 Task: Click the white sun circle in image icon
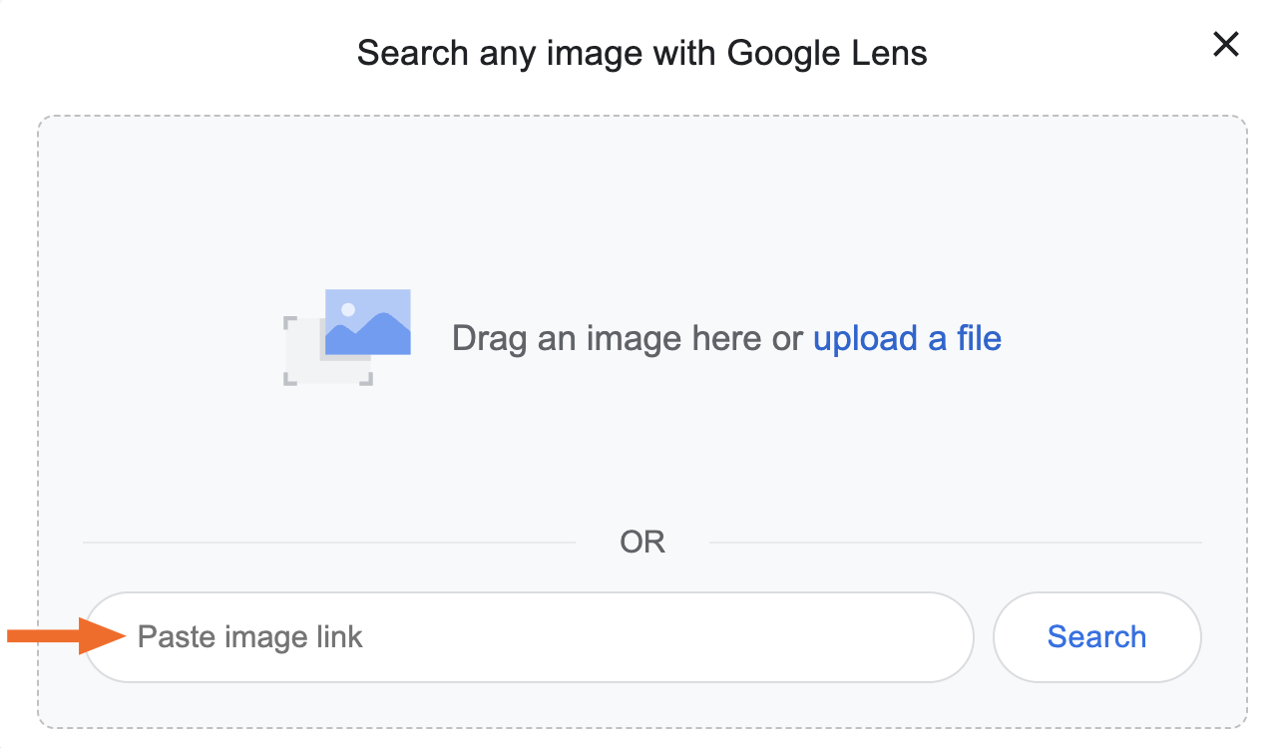[347, 309]
